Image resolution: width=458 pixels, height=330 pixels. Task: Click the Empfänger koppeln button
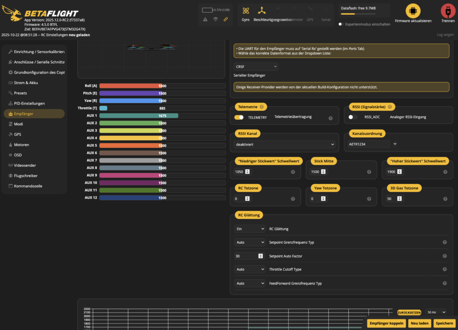click(x=387, y=323)
